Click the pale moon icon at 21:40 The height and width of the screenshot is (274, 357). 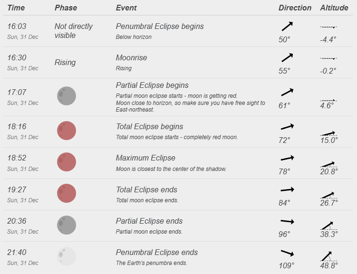67,256
